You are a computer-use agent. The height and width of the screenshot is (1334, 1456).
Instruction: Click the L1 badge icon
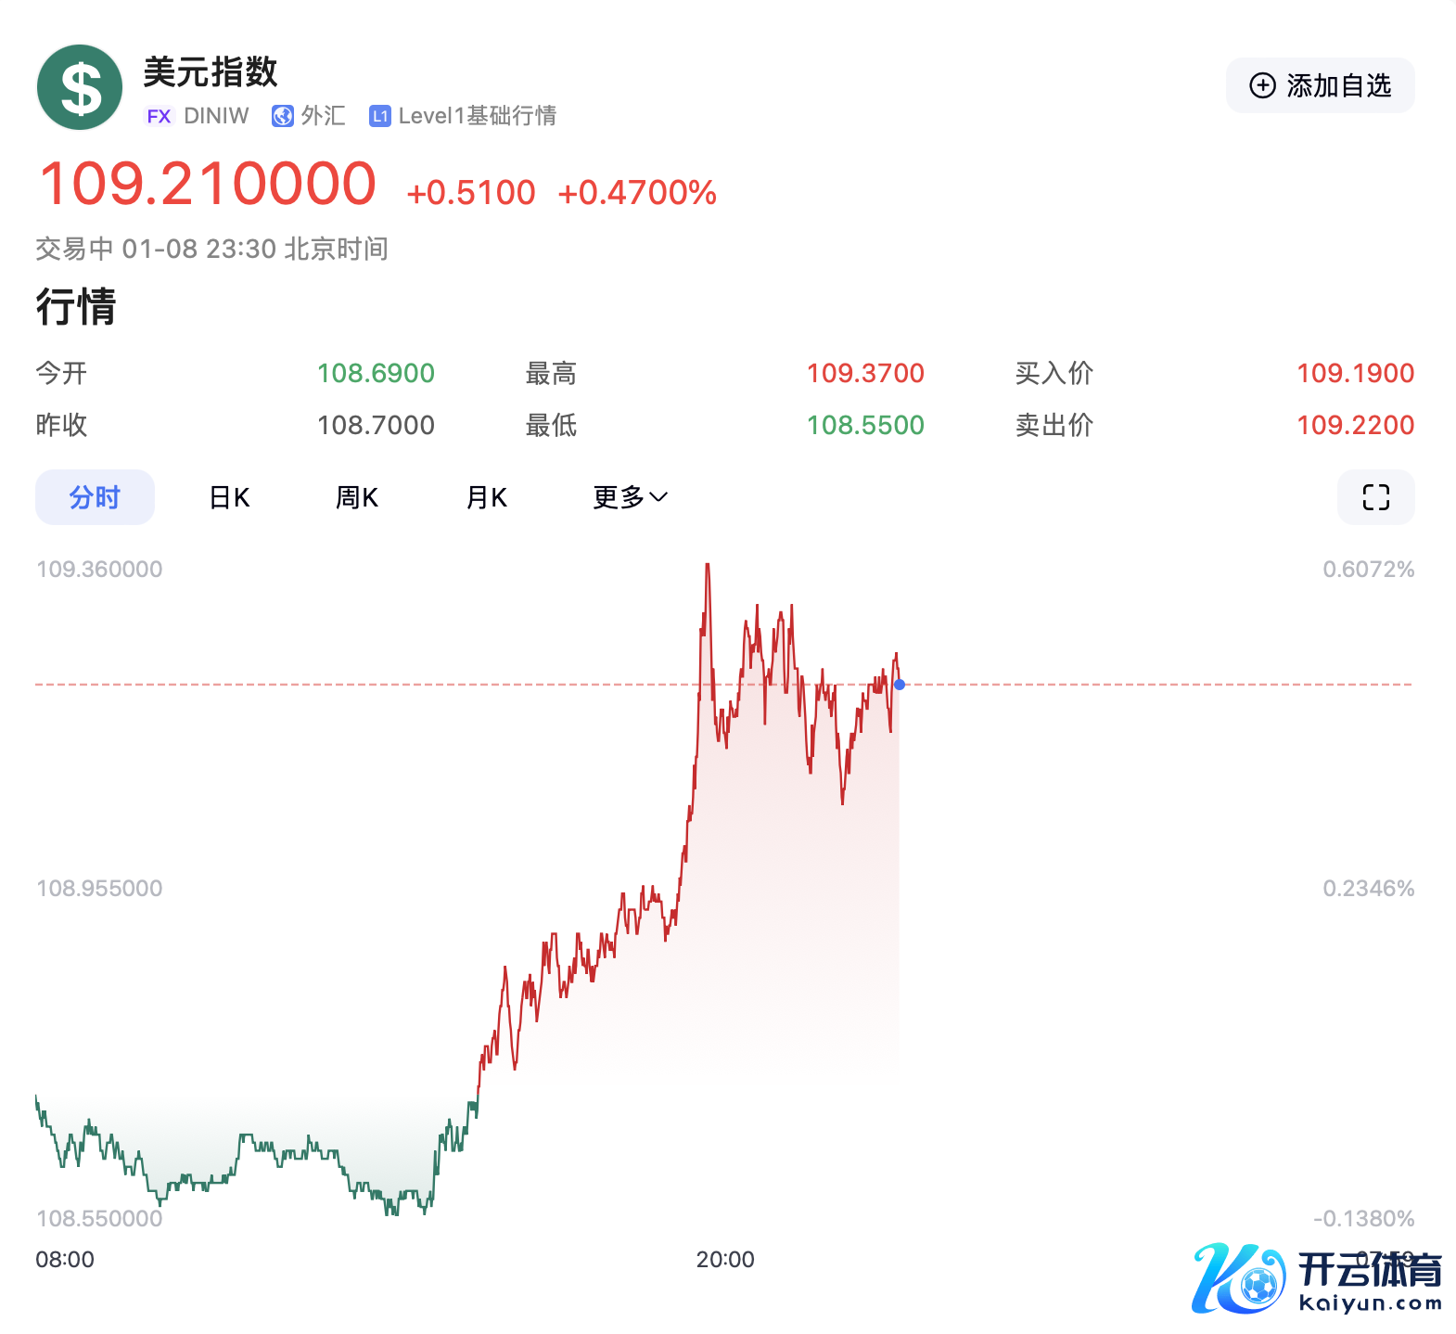tap(379, 116)
